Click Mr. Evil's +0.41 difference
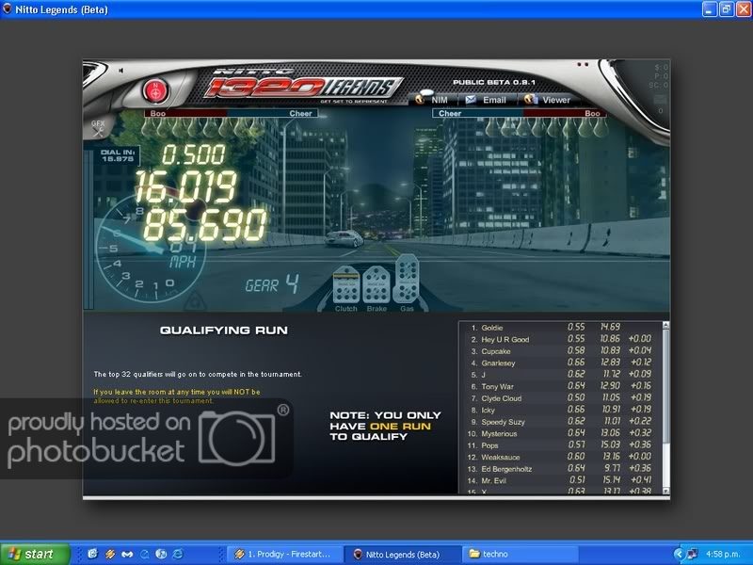 click(x=641, y=480)
